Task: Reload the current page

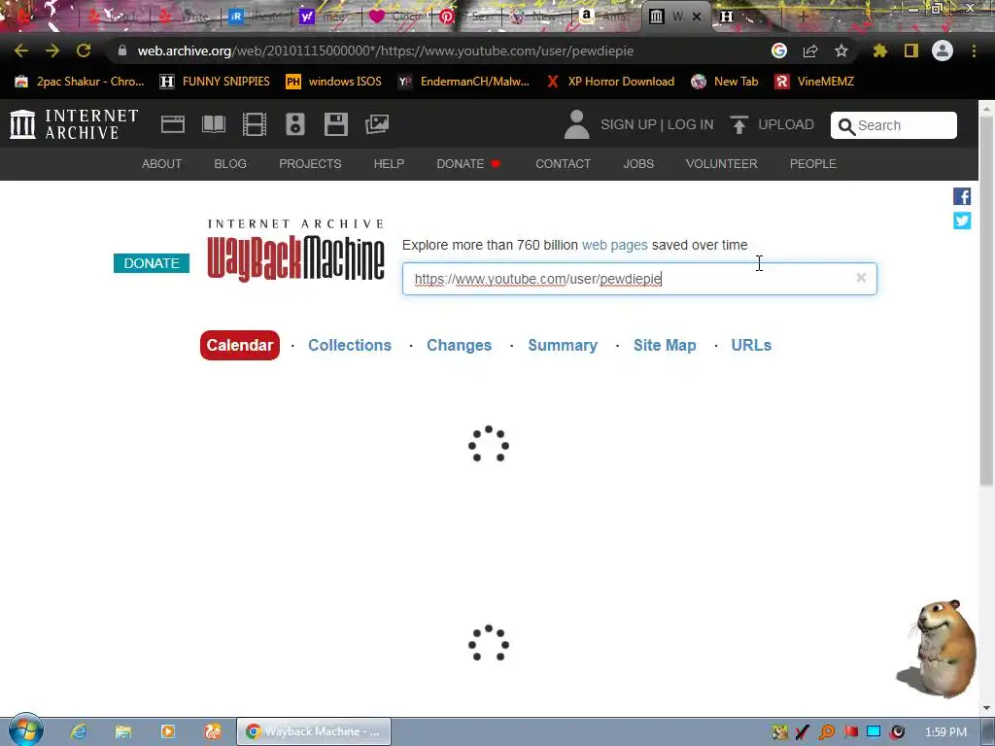Action: coord(84,51)
